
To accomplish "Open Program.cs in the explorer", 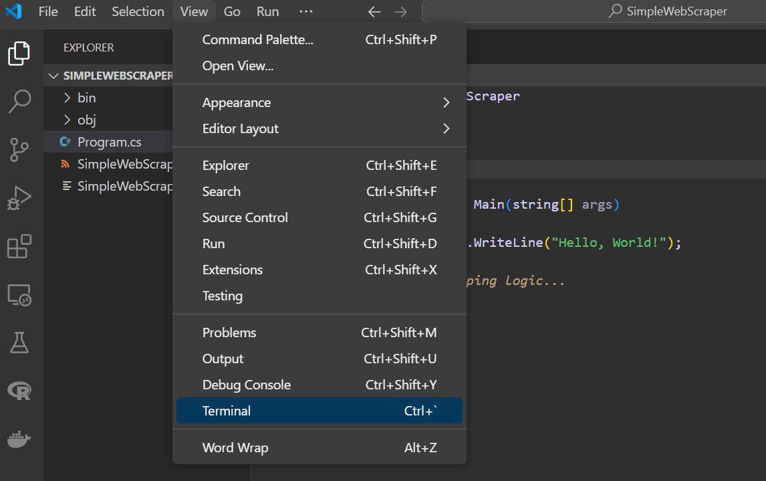I will 108,142.
